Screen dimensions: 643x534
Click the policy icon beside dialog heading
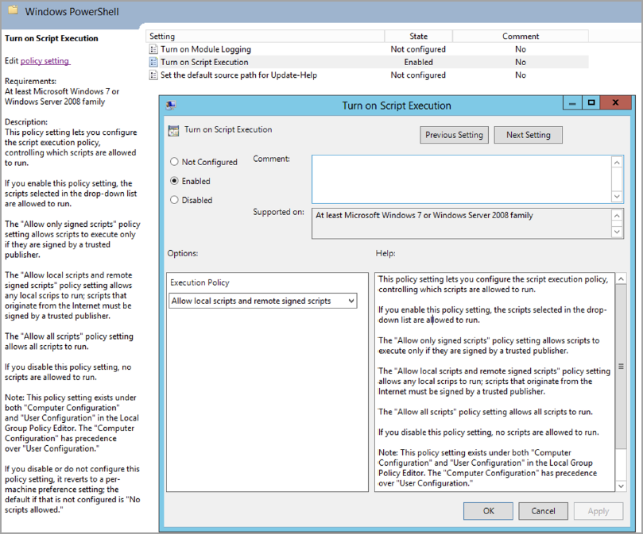(173, 131)
